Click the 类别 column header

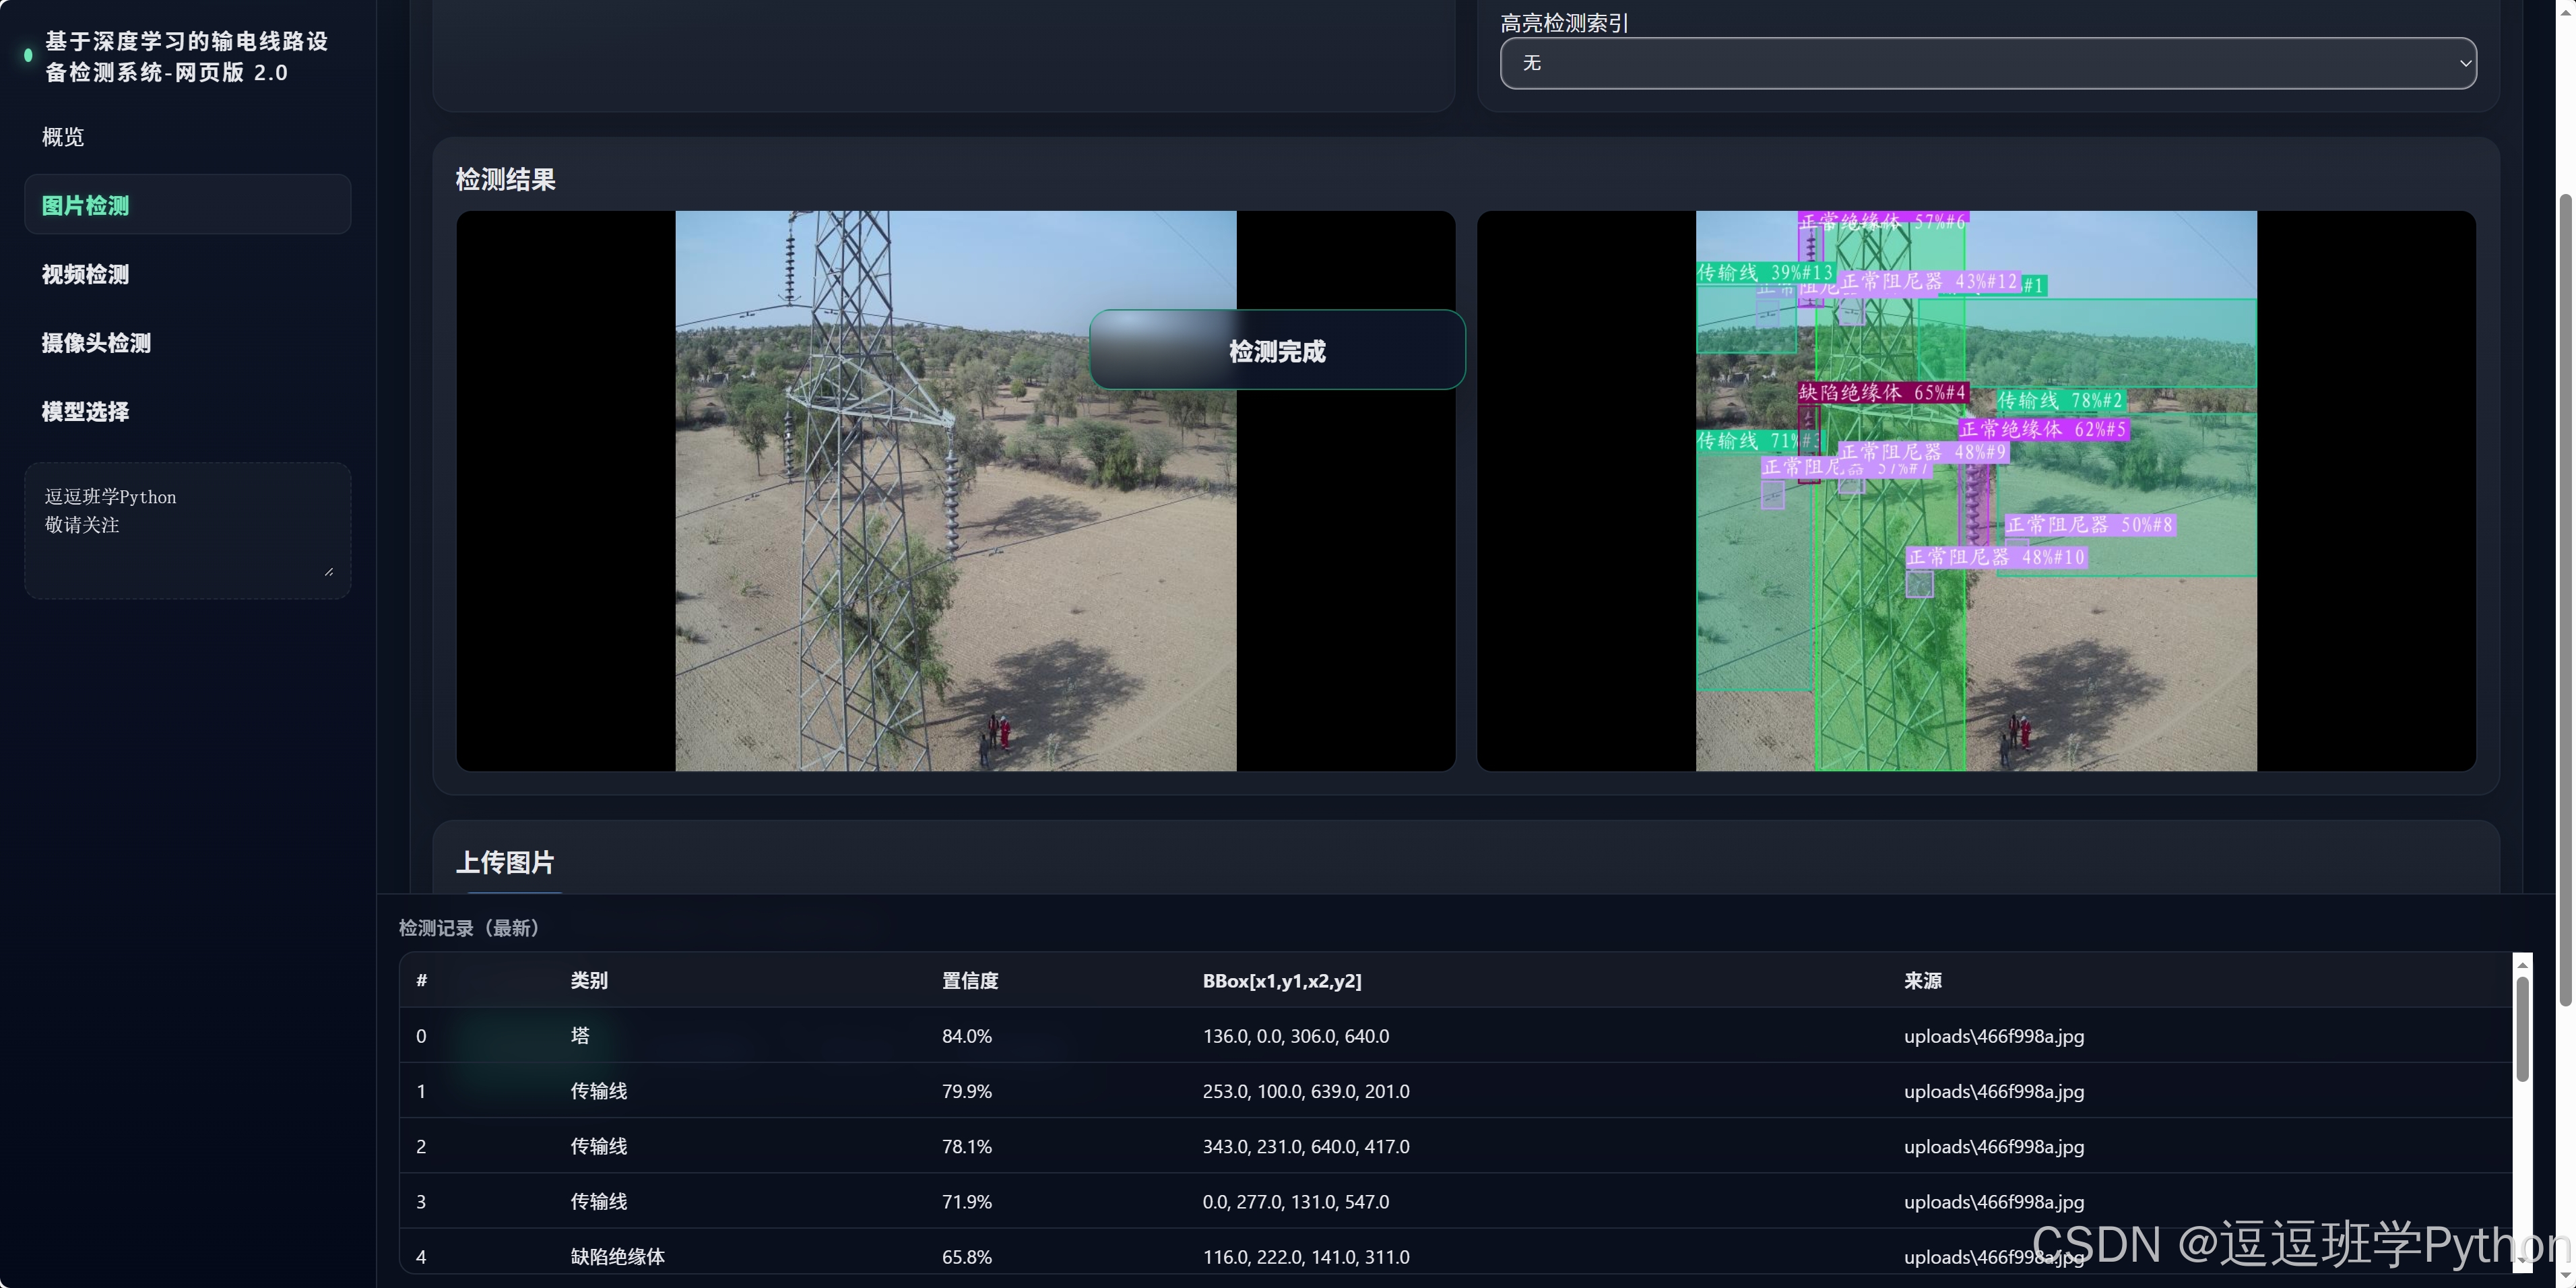click(x=589, y=981)
